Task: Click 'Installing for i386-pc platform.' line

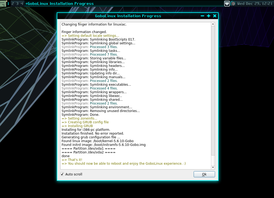Action: coord(86,130)
